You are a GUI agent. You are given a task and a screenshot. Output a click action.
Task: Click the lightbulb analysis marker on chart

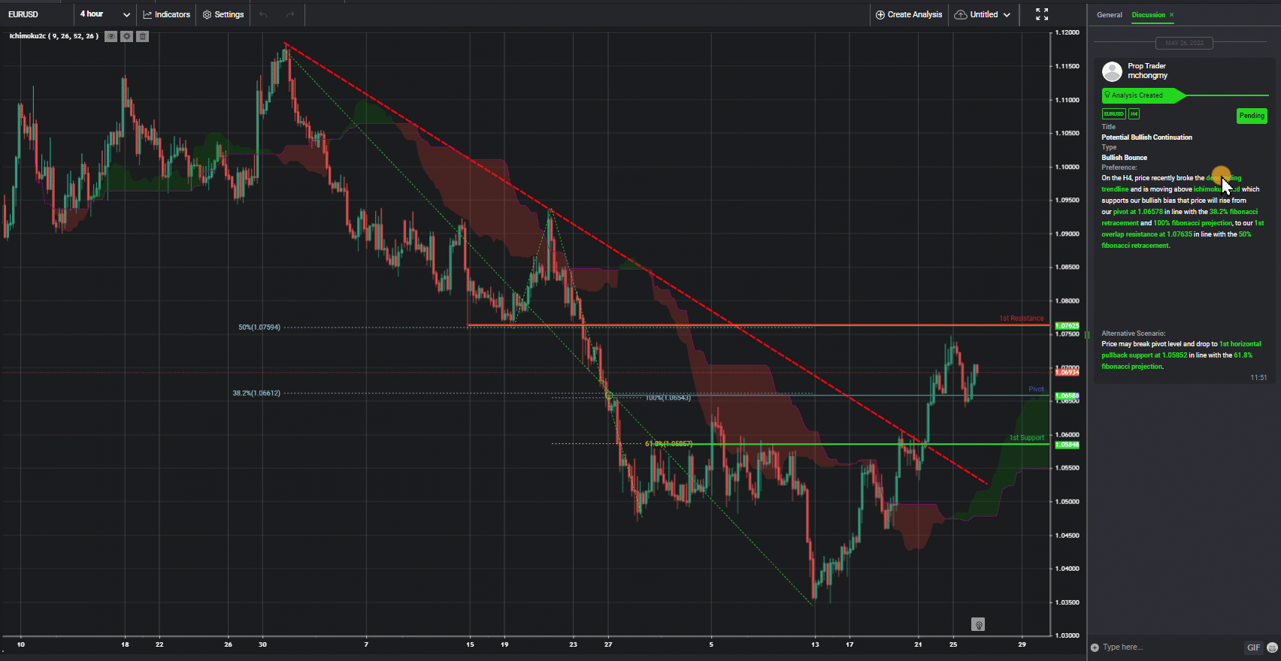(x=978, y=624)
